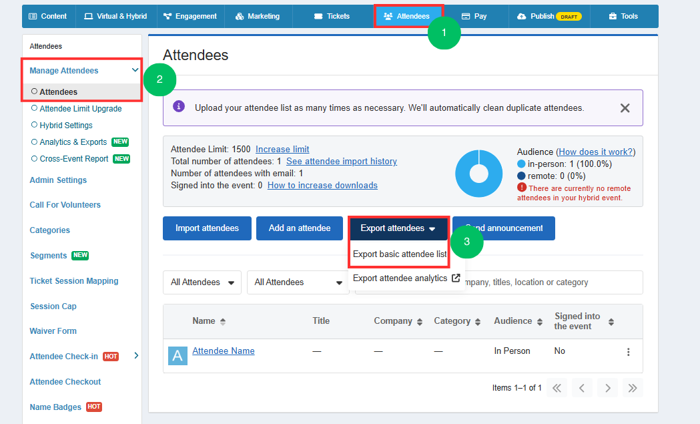This screenshot has height=424, width=700.
Task: Expand the Attendee Check-in chevron
Action: pos(136,356)
